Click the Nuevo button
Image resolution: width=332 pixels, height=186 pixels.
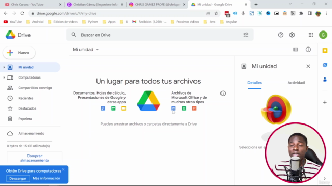(x=19, y=53)
